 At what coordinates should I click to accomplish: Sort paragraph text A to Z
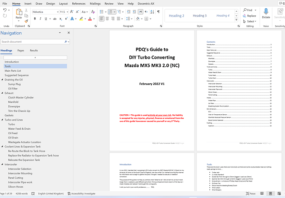coord(152,12)
